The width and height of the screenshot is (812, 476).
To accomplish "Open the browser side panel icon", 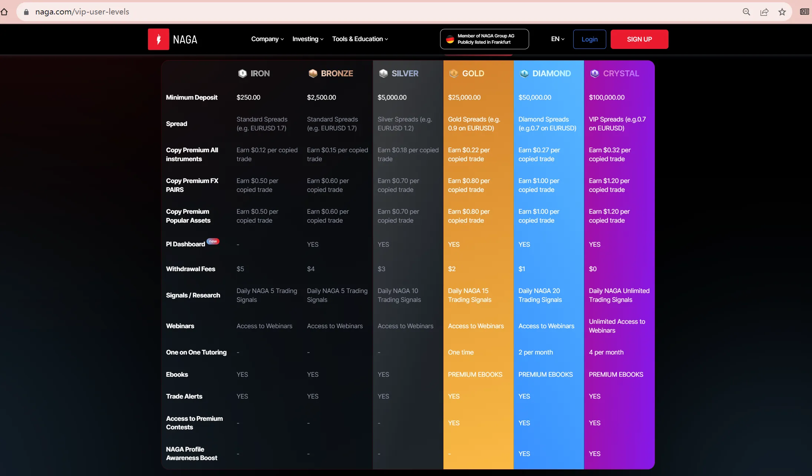I will 804,12.
